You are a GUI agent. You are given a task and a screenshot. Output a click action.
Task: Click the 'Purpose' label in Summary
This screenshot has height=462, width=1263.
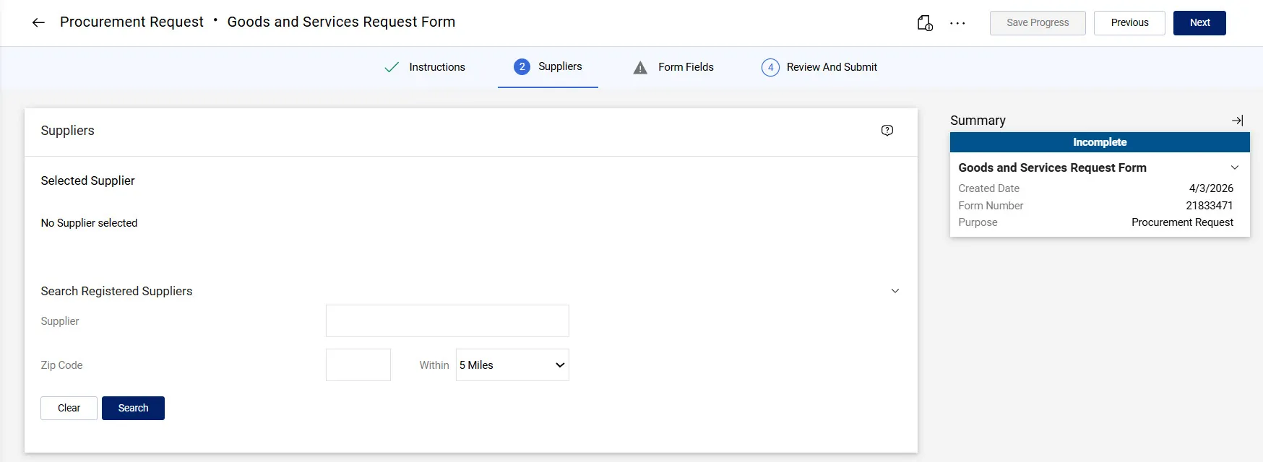(x=978, y=222)
